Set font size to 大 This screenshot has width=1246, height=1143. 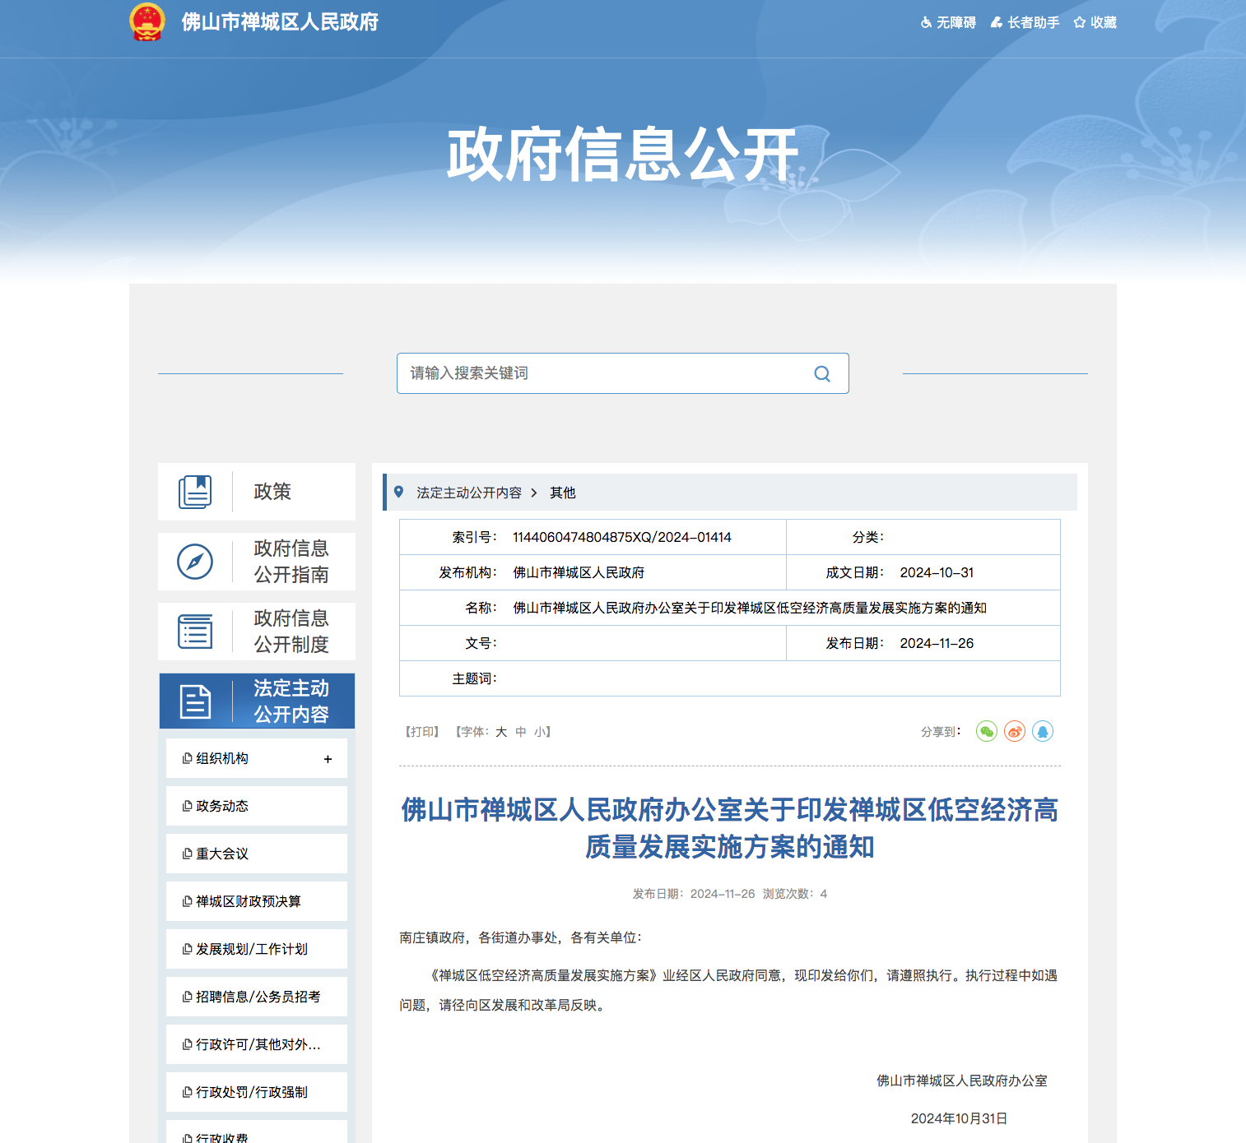coord(501,732)
